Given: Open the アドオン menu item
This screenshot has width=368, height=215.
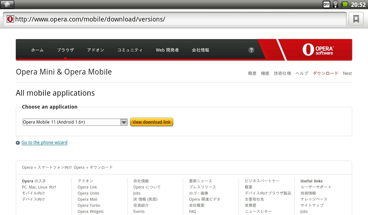Looking at the screenshot, I should [x=96, y=50].
